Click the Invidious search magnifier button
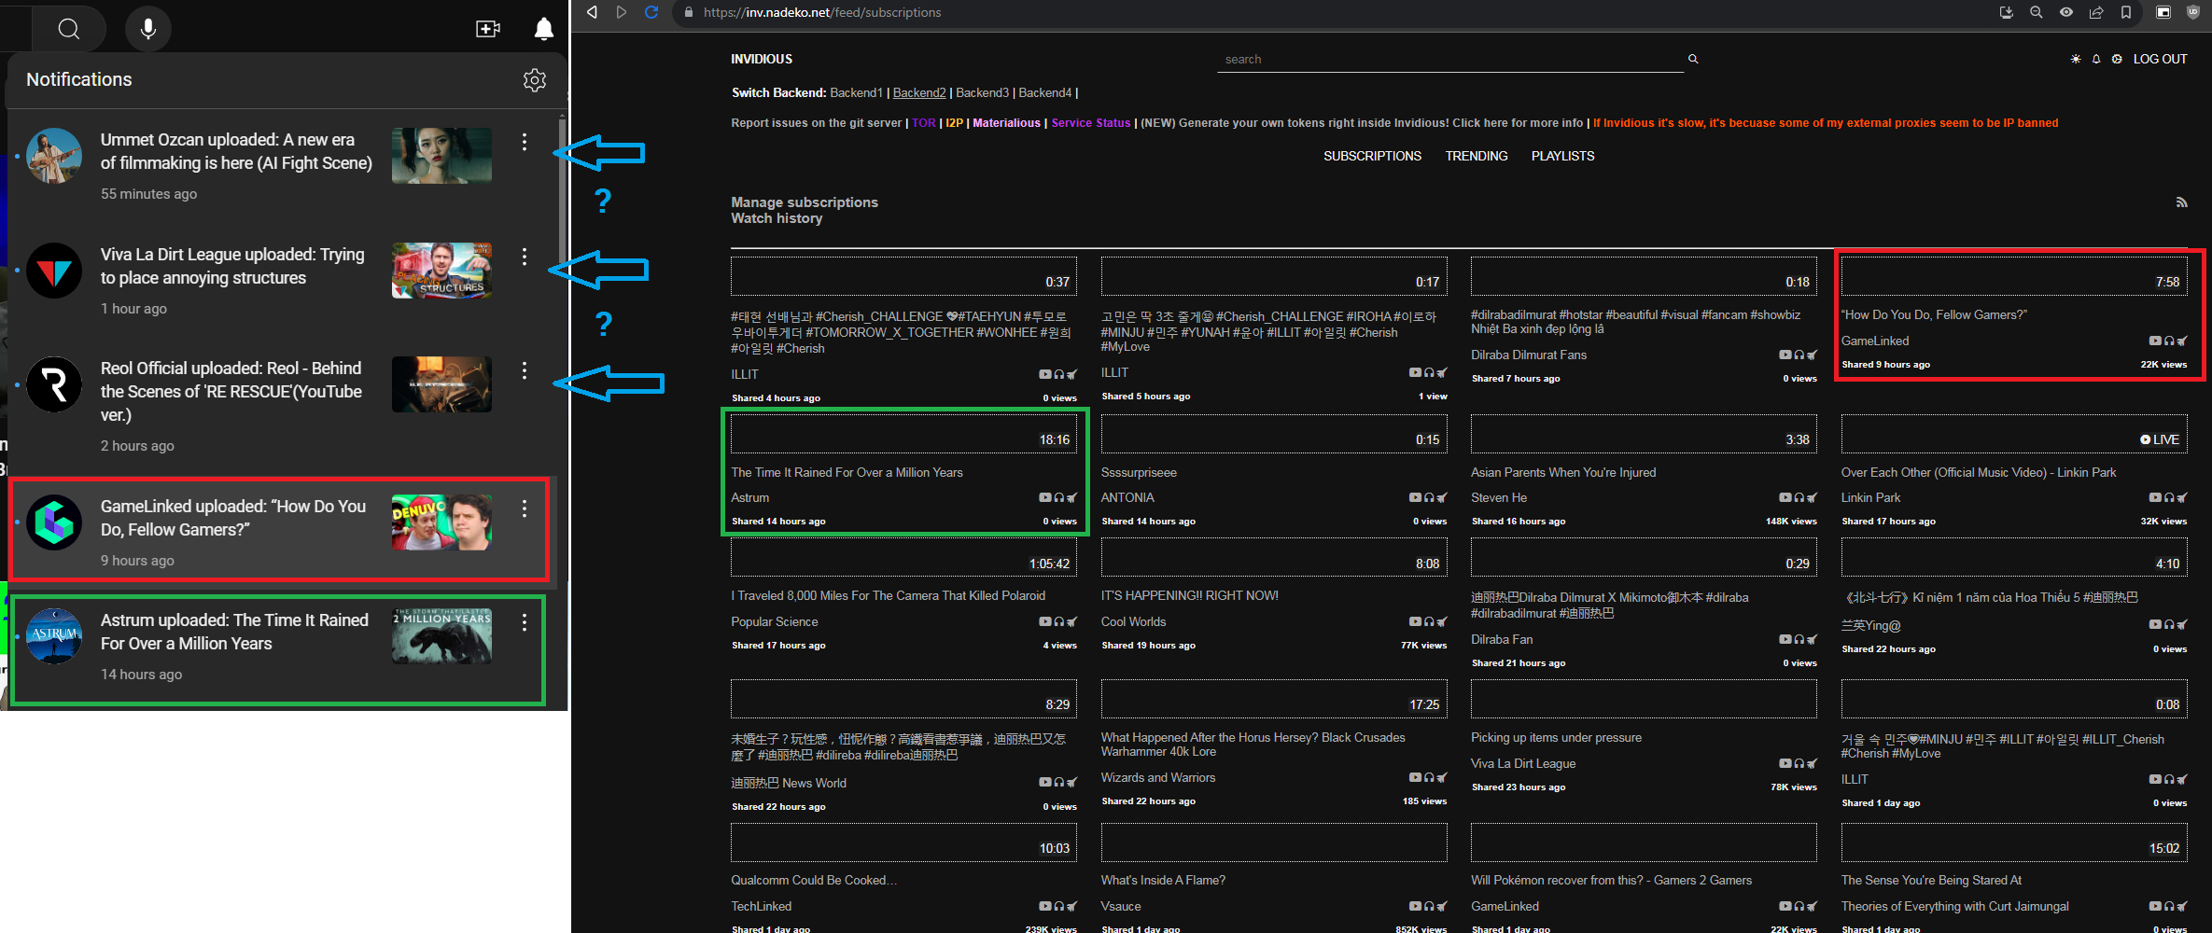 (1693, 59)
